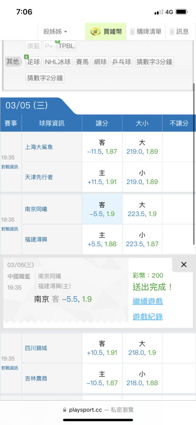Select the 足球 sport tag
This screenshot has height=425, width=196.
[34, 62]
